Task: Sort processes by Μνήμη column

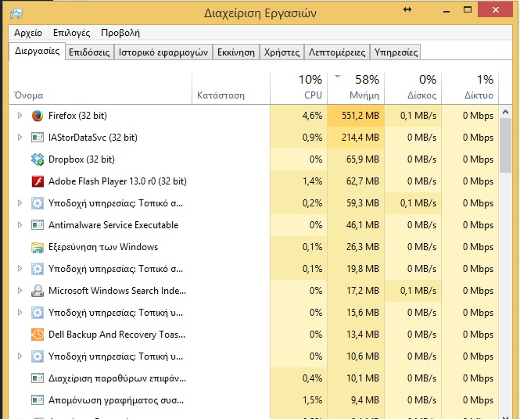Action: coord(356,88)
